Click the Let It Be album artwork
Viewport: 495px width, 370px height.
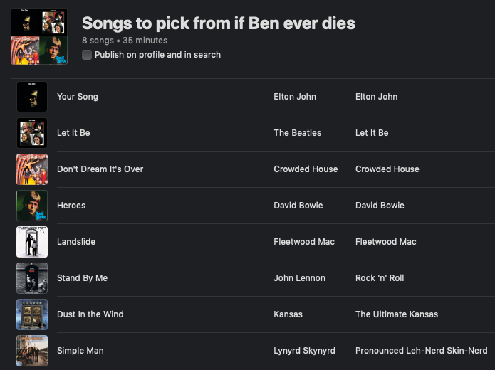[x=32, y=133]
